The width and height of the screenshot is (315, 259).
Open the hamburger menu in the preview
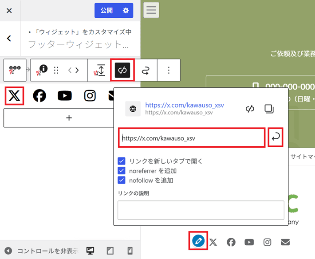(x=151, y=10)
